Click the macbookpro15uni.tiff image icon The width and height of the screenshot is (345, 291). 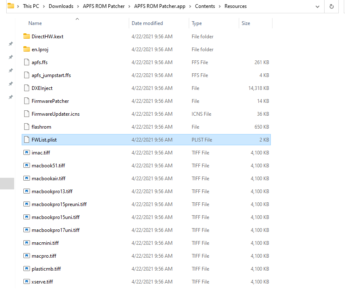[26, 217]
